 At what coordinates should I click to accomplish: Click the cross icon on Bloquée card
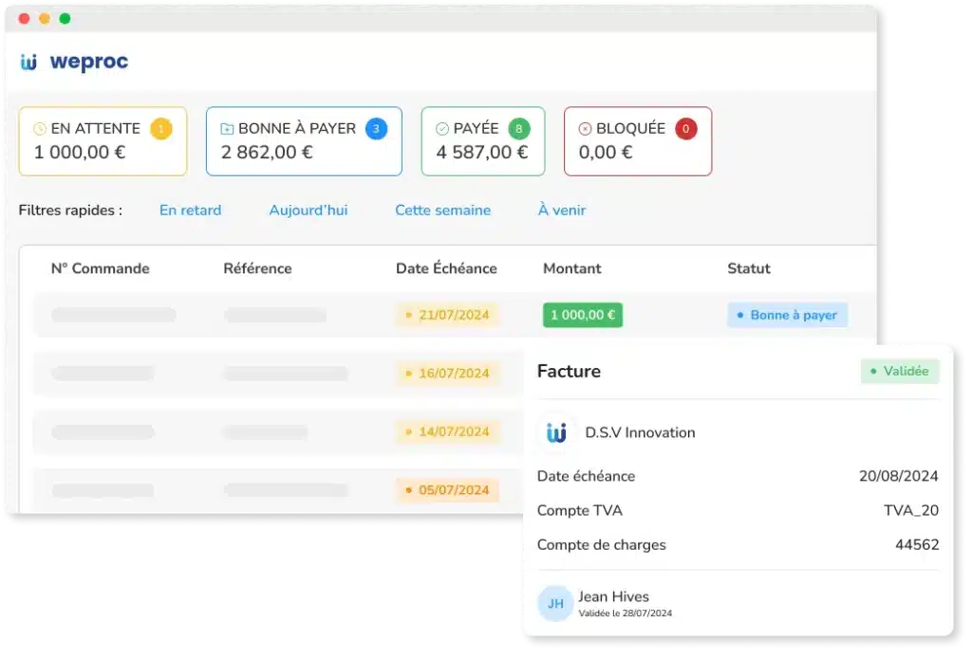(x=585, y=129)
